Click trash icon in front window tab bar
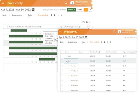140x96 pixels. pyautogui.click(x=104, y=42)
